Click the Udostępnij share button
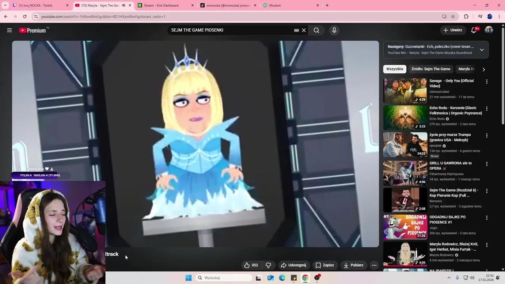This screenshot has width=505, height=284. coord(293,265)
